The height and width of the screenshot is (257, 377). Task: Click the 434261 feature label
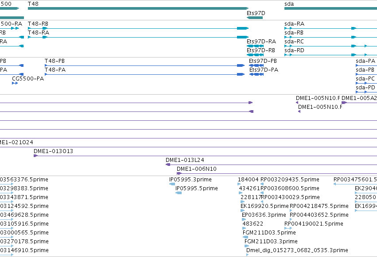(x=249, y=188)
